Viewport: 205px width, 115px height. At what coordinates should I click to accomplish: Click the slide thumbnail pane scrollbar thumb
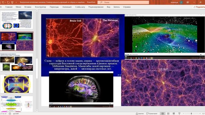(37, 68)
